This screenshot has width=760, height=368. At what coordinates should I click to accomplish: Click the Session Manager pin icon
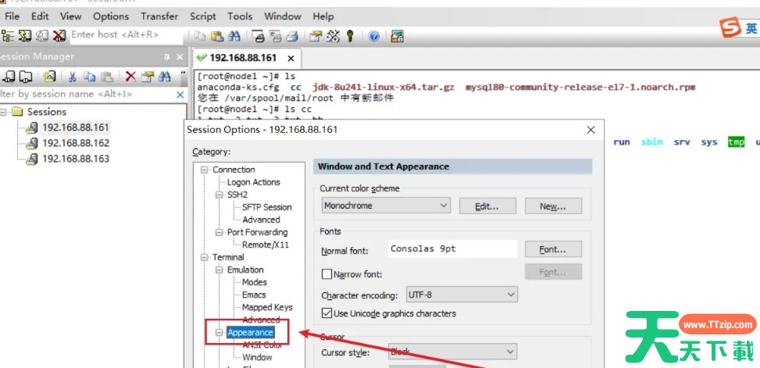(166, 57)
